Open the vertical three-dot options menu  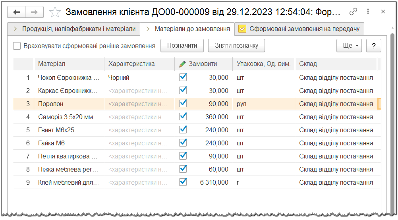click(369, 12)
